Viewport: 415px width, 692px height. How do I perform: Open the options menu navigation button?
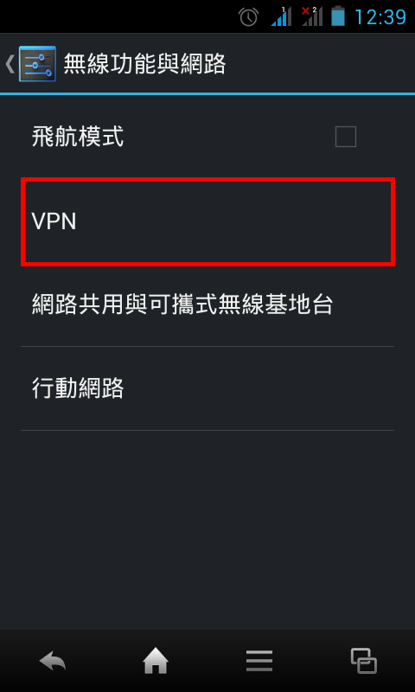(x=259, y=662)
